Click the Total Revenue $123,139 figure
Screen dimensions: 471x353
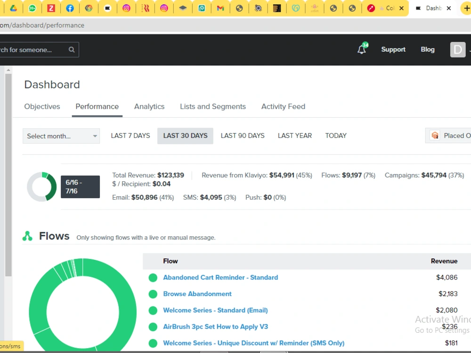171,175
